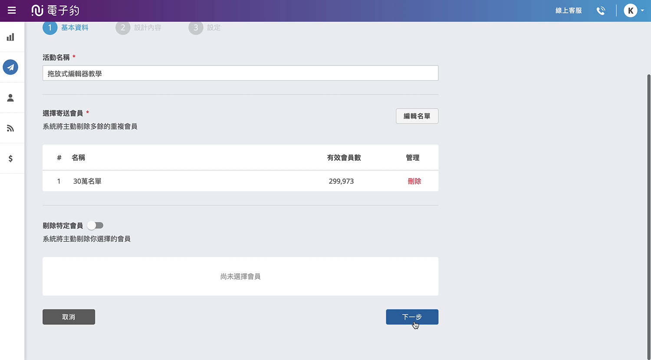
Task: Select the paper plane campaign sidebar icon
Action: (x=10, y=67)
